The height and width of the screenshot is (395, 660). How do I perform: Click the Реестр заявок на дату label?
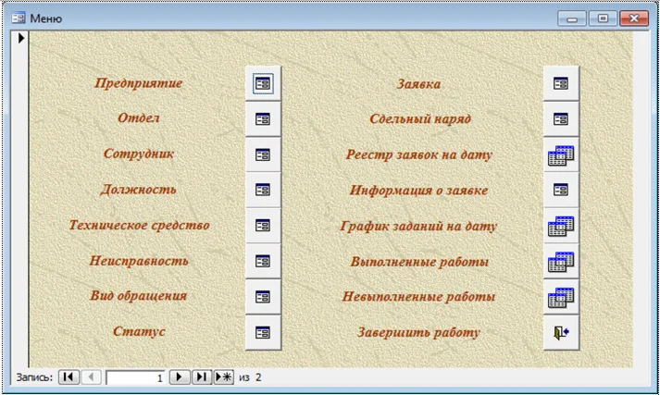(418, 154)
